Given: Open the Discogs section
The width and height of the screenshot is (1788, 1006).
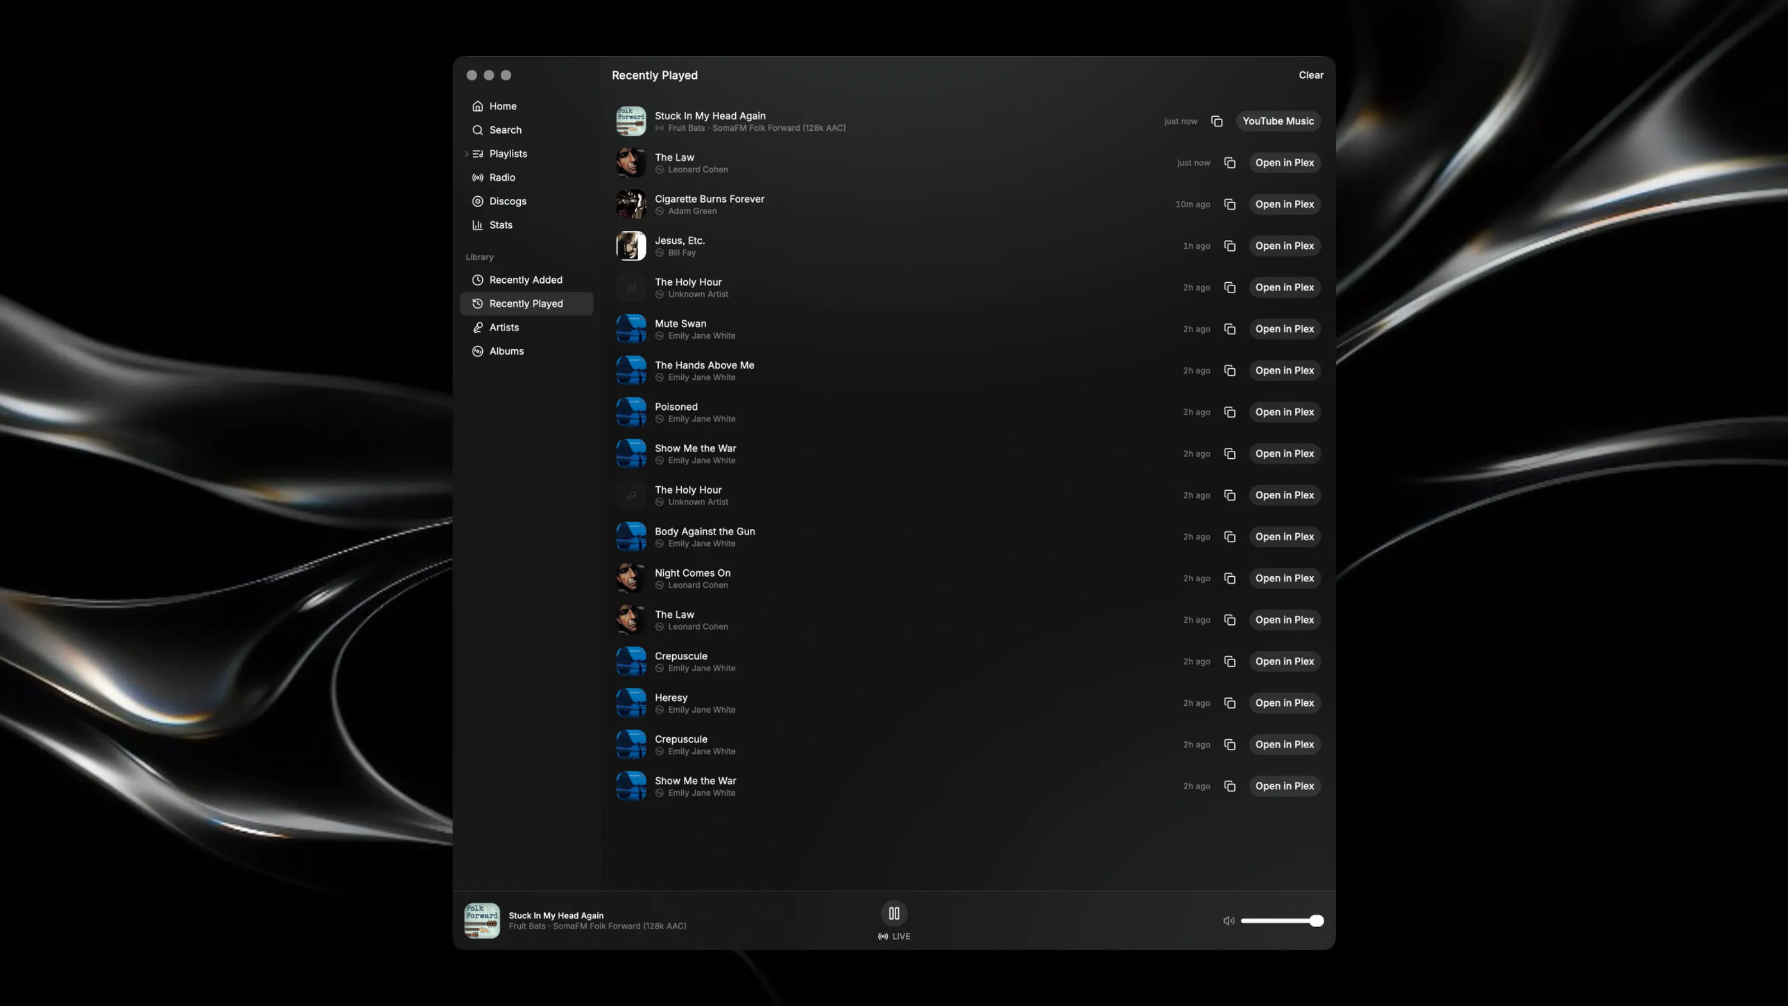Looking at the screenshot, I should 527,201.
